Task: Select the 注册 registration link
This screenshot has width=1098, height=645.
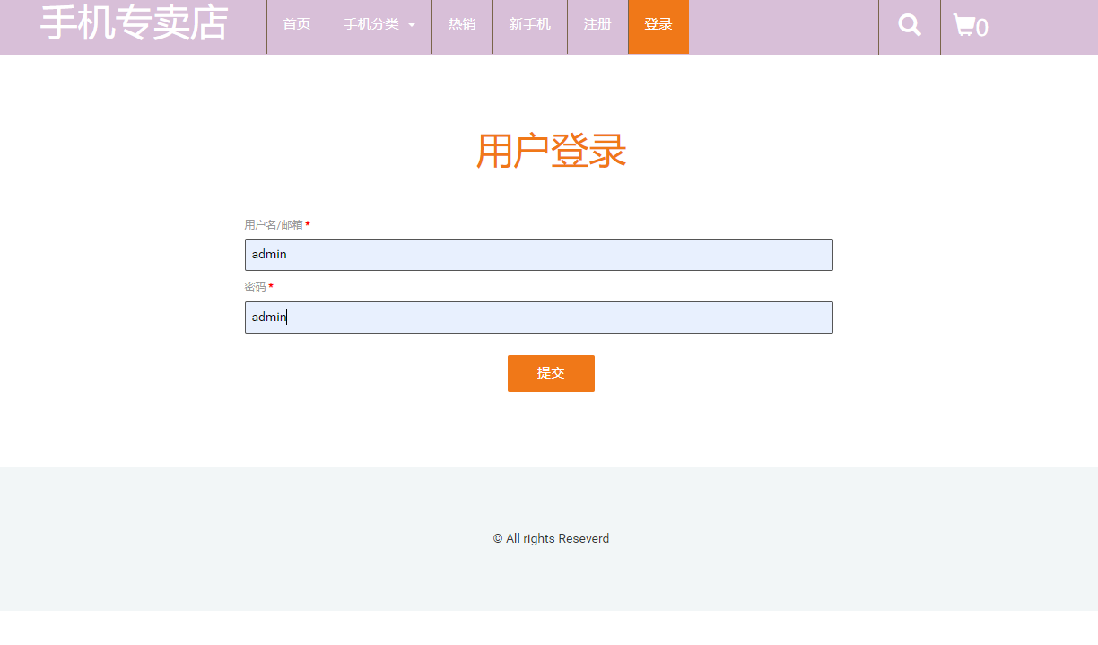Action: coord(597,24)
